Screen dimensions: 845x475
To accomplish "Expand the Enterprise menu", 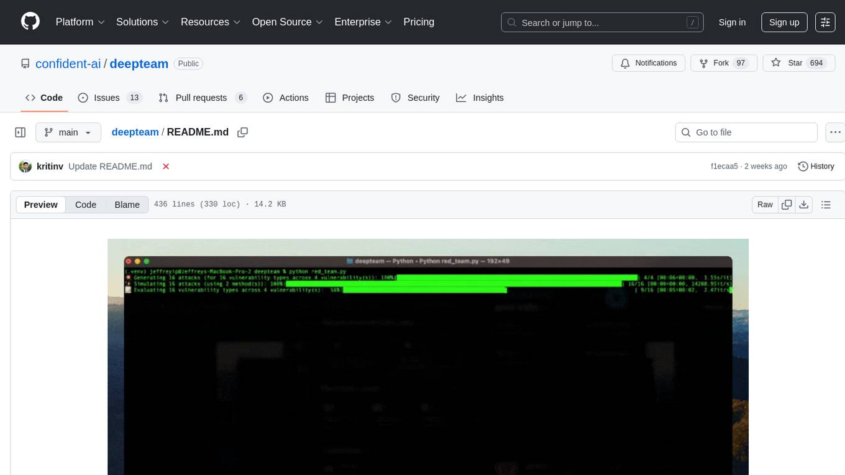I will 363,22.
